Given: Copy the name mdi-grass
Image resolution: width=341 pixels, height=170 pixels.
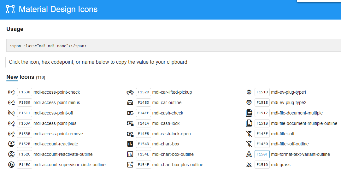Looking at the screenshot, I should pyautogui.click(x=281, y=165).
